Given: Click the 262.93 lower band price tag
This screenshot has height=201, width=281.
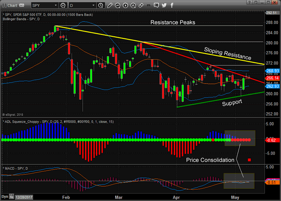Looking at the screenshot, I should tap(272, 86).
